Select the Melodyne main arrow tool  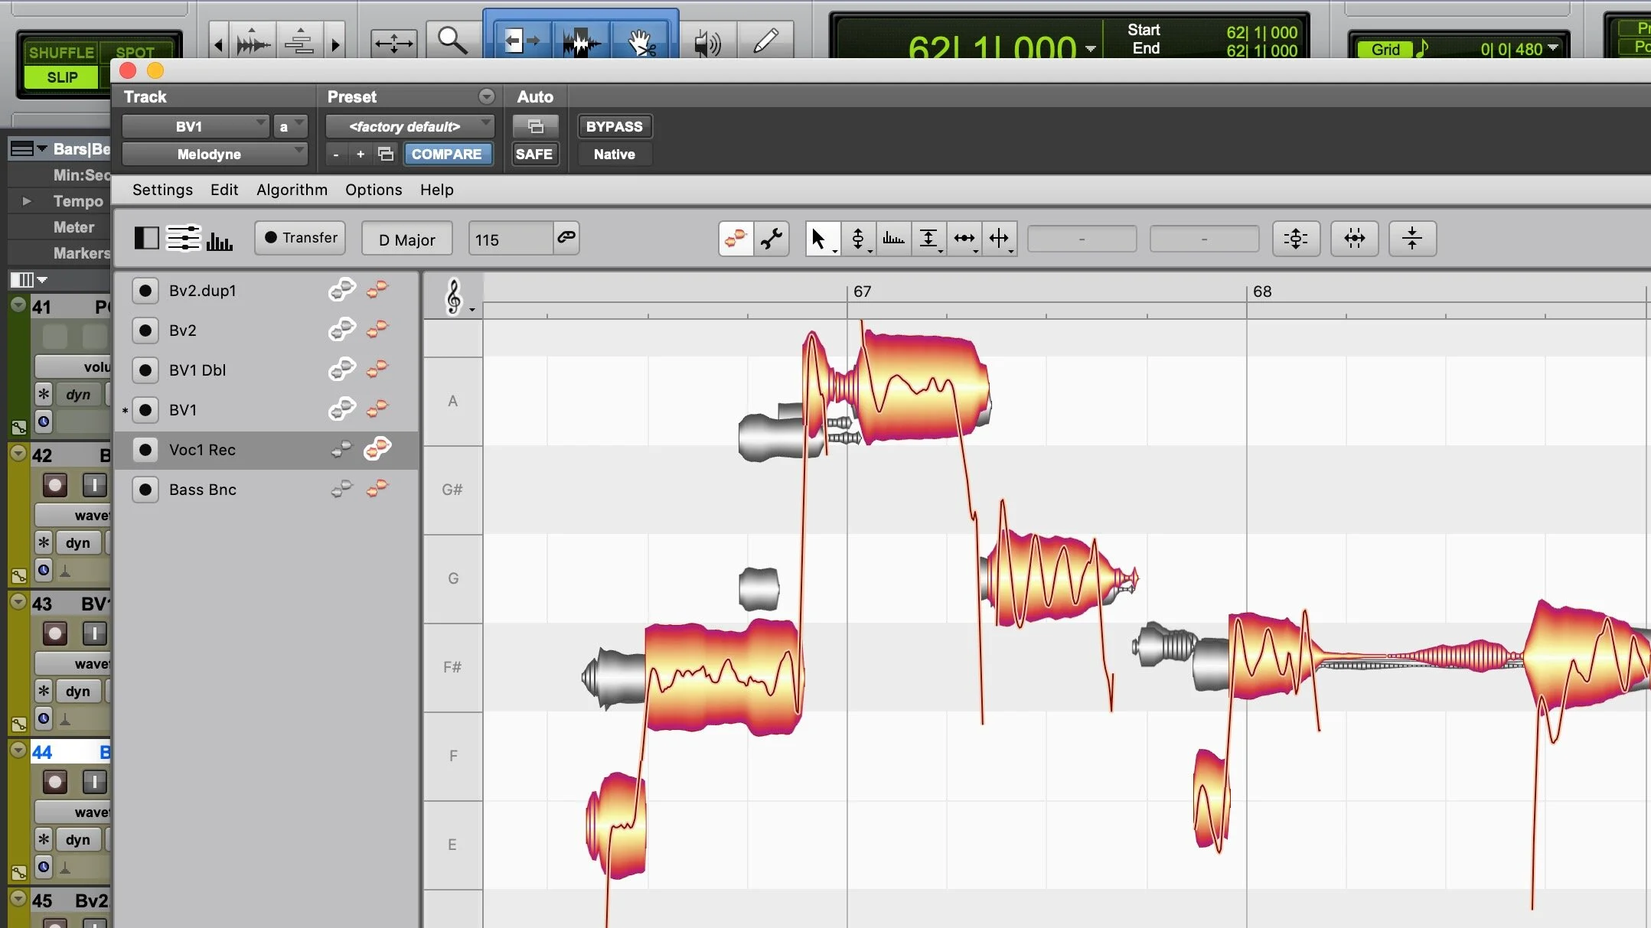818,239
